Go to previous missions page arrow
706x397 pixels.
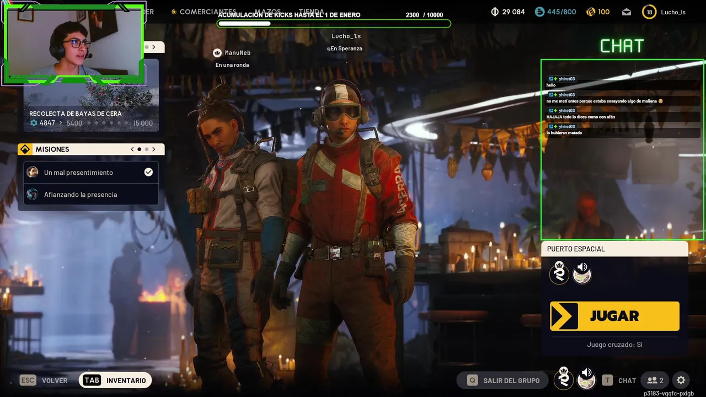click(132, 149)
